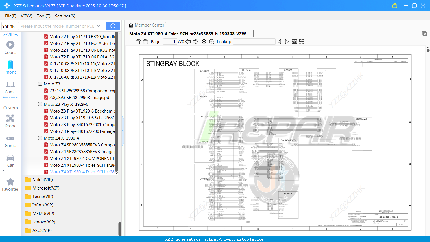Open Moto Z3 Play-84016722001-image file

pyautogui.click(x=79, y=131)
